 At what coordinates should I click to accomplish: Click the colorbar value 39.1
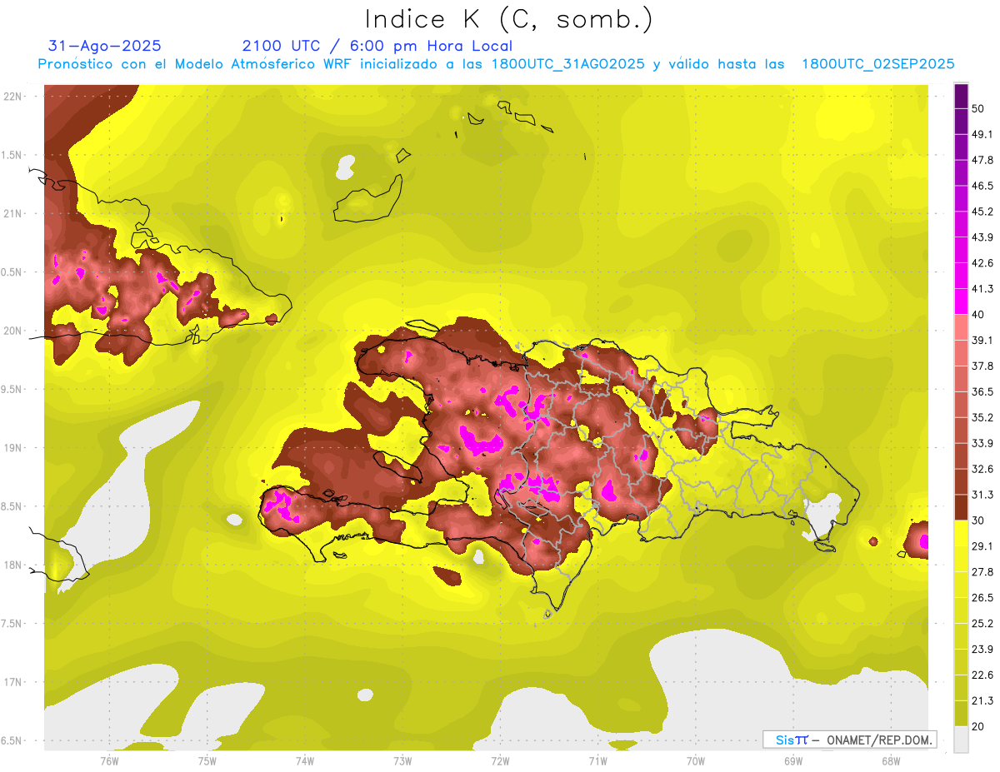(x=982, y=340)
